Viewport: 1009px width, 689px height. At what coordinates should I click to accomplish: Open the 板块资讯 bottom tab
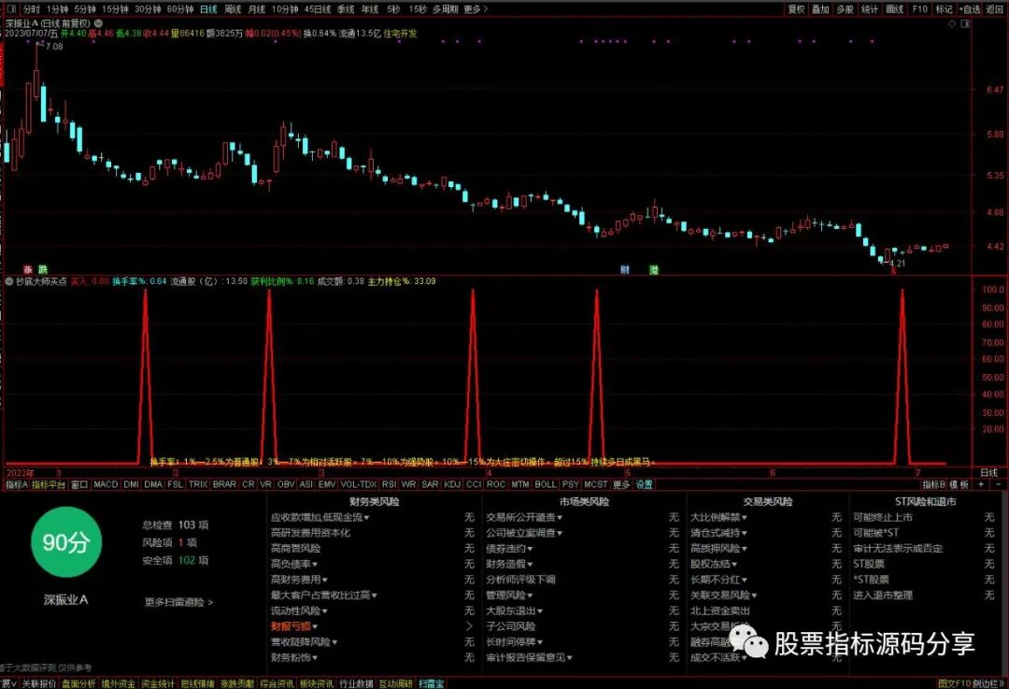coord(317,683)
